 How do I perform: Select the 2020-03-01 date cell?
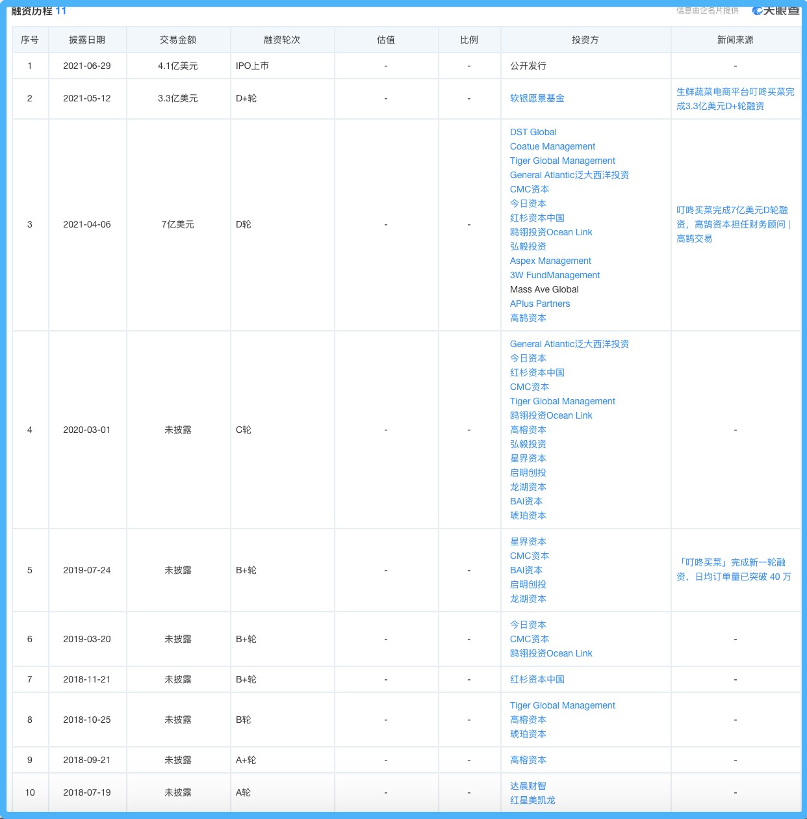coord(87,430)
